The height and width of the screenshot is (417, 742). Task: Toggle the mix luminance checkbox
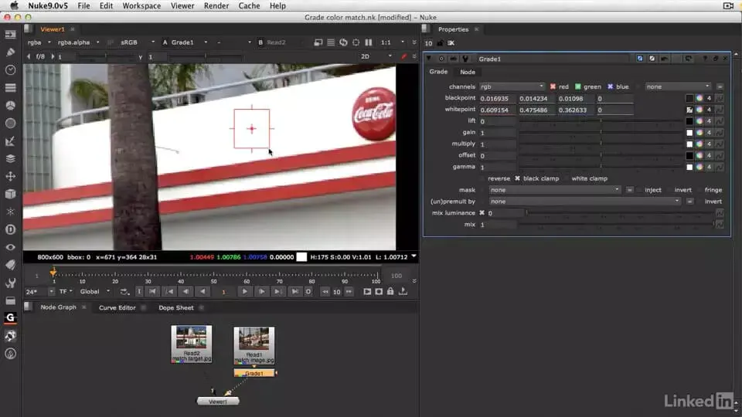482,213
